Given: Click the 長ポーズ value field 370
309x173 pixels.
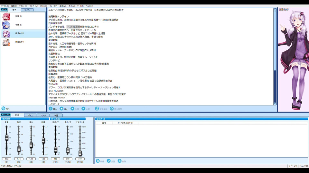Looking at the screenshot, I should point(68,159).
